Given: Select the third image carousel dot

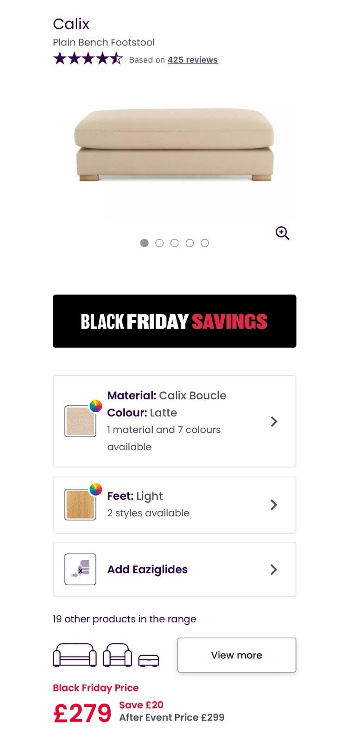Looking at the screenshot, I should click(175, 243).
